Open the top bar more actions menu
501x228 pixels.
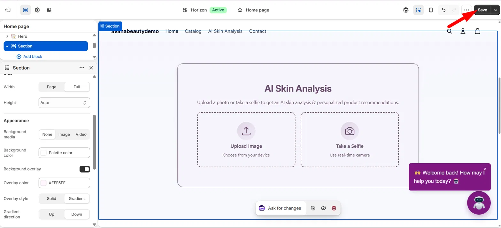tap(466, 10)
